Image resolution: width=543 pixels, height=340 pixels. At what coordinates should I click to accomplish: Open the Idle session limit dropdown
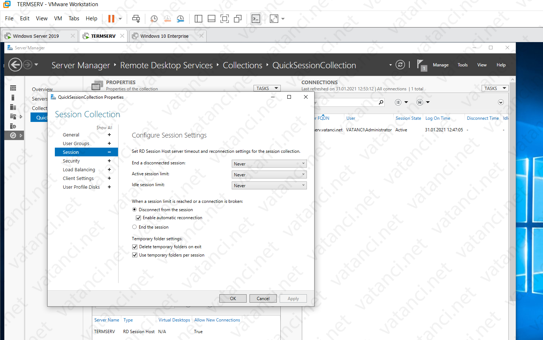click(269, 185)
